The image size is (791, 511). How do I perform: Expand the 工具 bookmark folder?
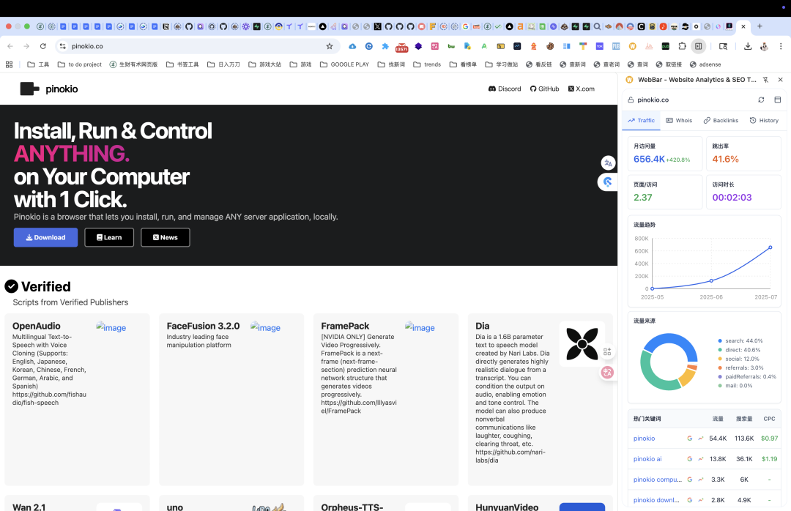click(x=38, y=64)
